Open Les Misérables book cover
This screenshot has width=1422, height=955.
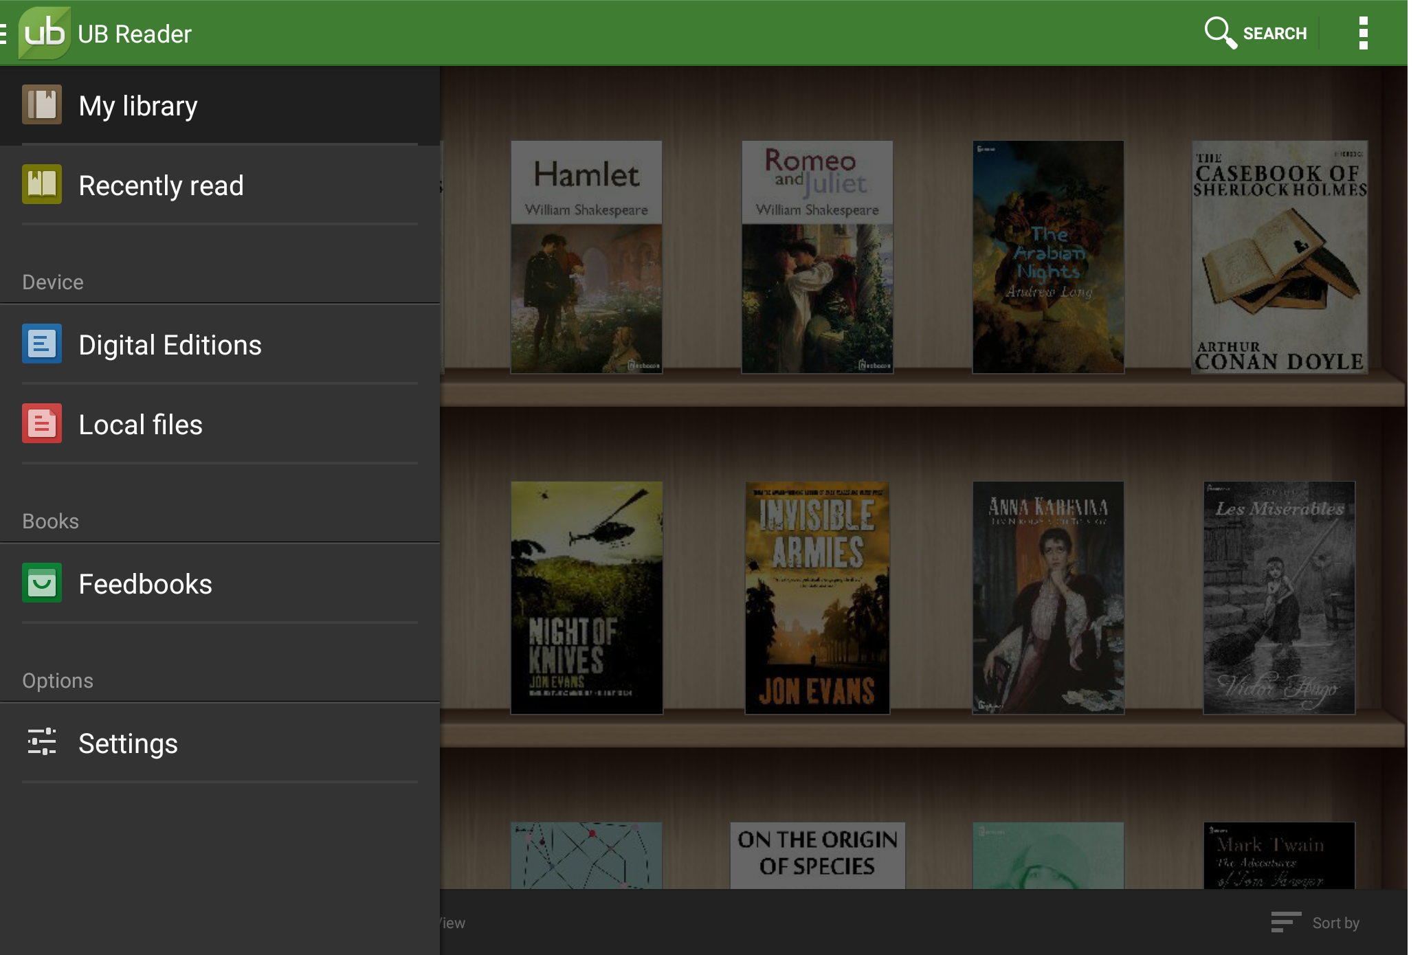tap(1279, 598)
